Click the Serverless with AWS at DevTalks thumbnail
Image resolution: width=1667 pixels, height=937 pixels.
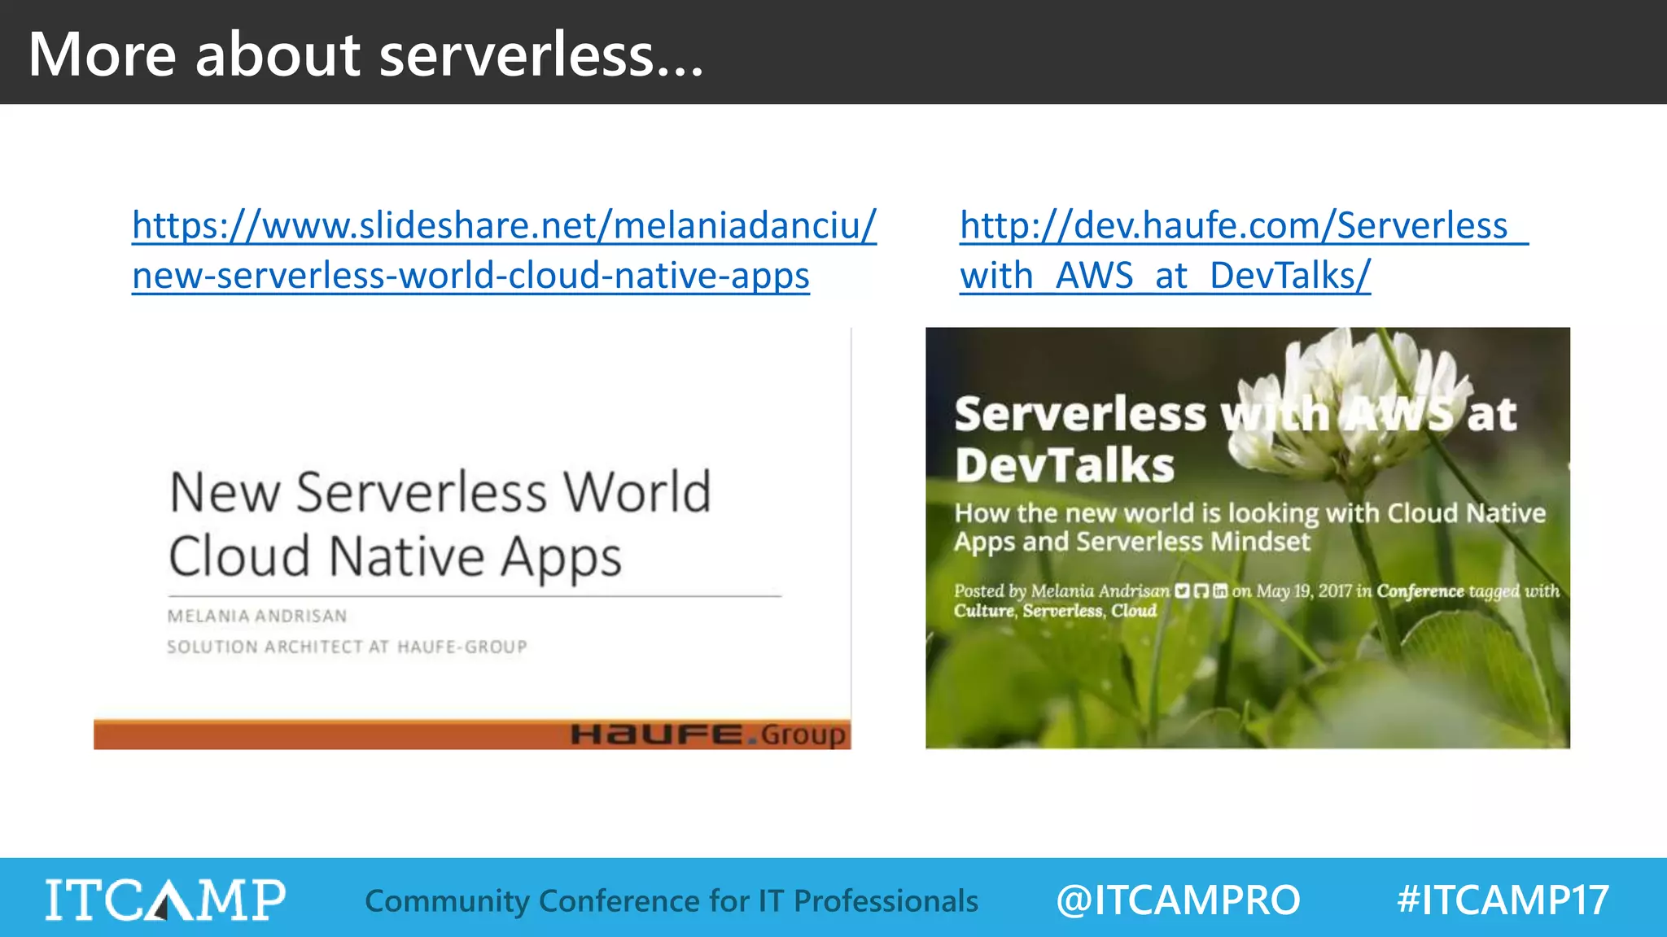tap(1248, 538)
